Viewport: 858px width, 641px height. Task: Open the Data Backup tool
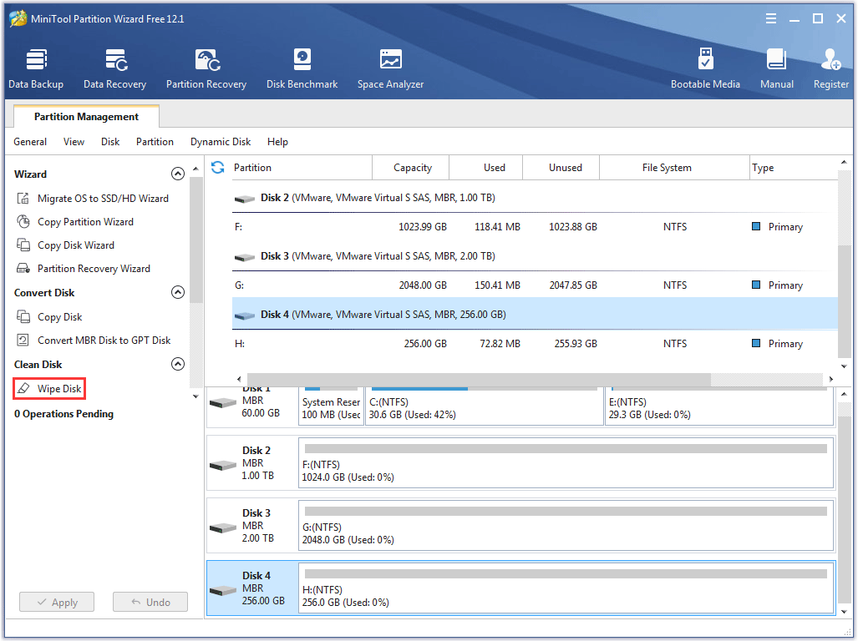(x=36, y=68)
